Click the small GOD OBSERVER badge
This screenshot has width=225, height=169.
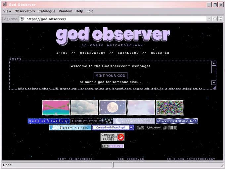(112, 146)
